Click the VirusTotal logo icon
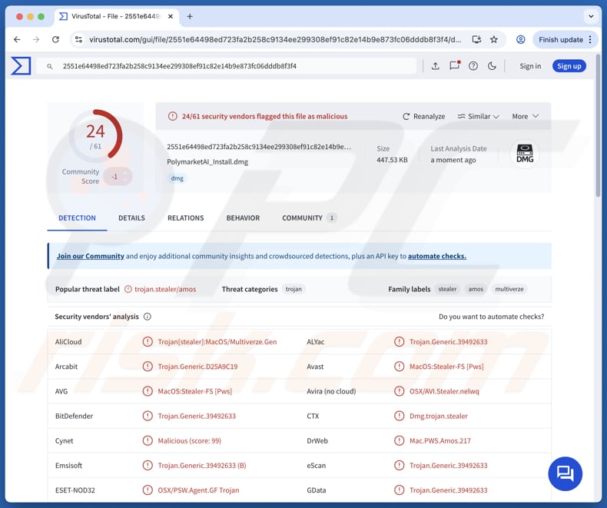The width and height of the screenshot is (607, 508). click(x=21, y=66)
